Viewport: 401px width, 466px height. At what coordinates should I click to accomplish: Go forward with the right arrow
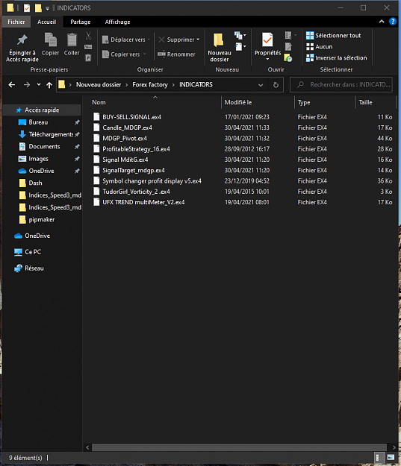point(27,85)
